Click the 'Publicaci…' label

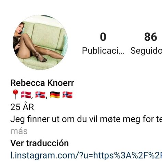pyautogui.click(x=103, y=51)
